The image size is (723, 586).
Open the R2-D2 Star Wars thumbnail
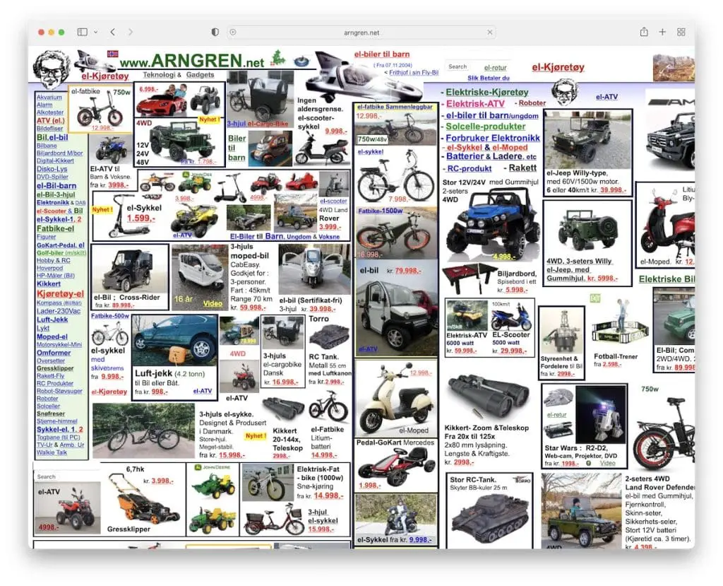(601, 415)
